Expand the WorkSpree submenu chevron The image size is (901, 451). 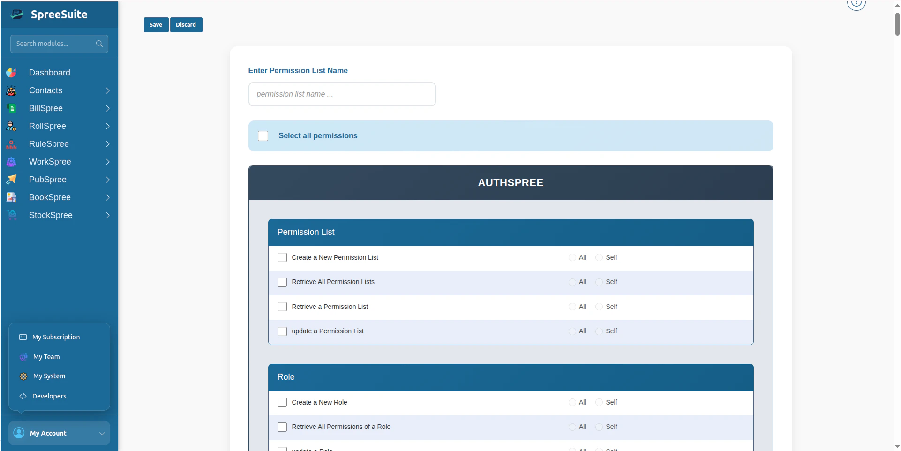point(108,162)
